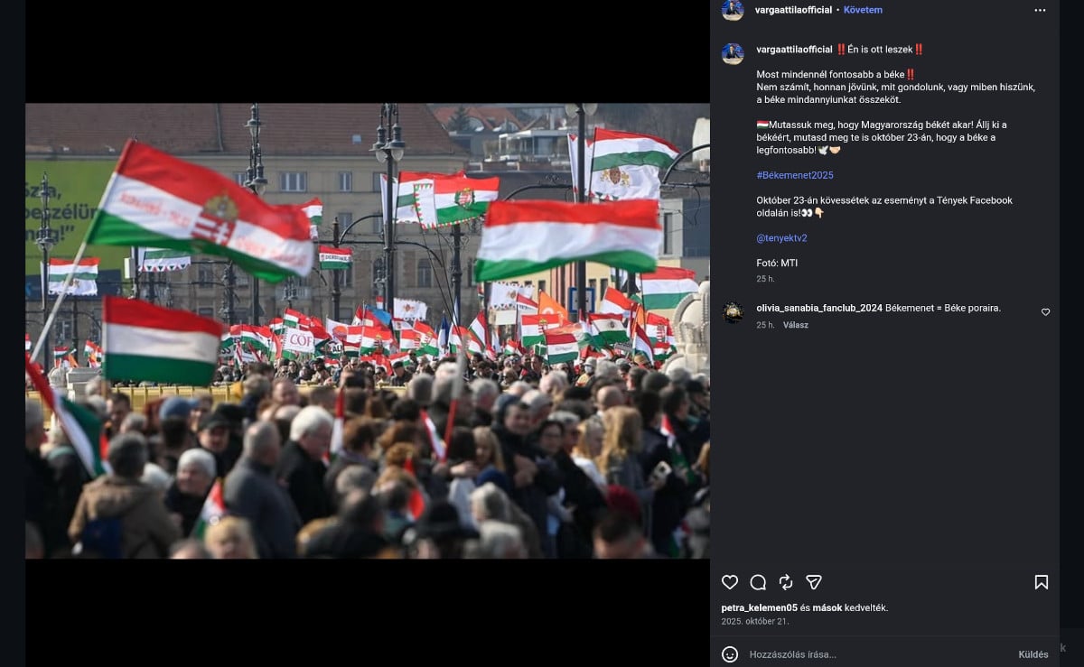The image size is (1084, 667).
Task: Repost using the arrows icon
Action: tap(786, 582)
